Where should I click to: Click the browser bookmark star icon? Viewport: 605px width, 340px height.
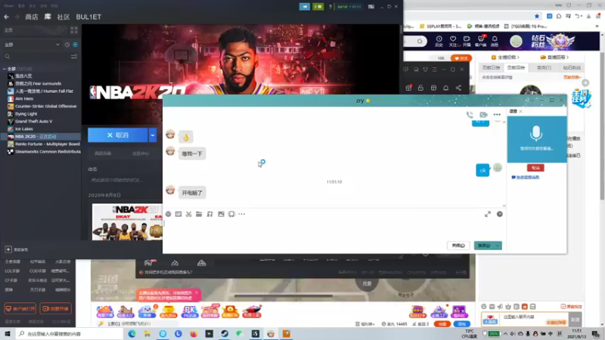(x=537, y=16)
